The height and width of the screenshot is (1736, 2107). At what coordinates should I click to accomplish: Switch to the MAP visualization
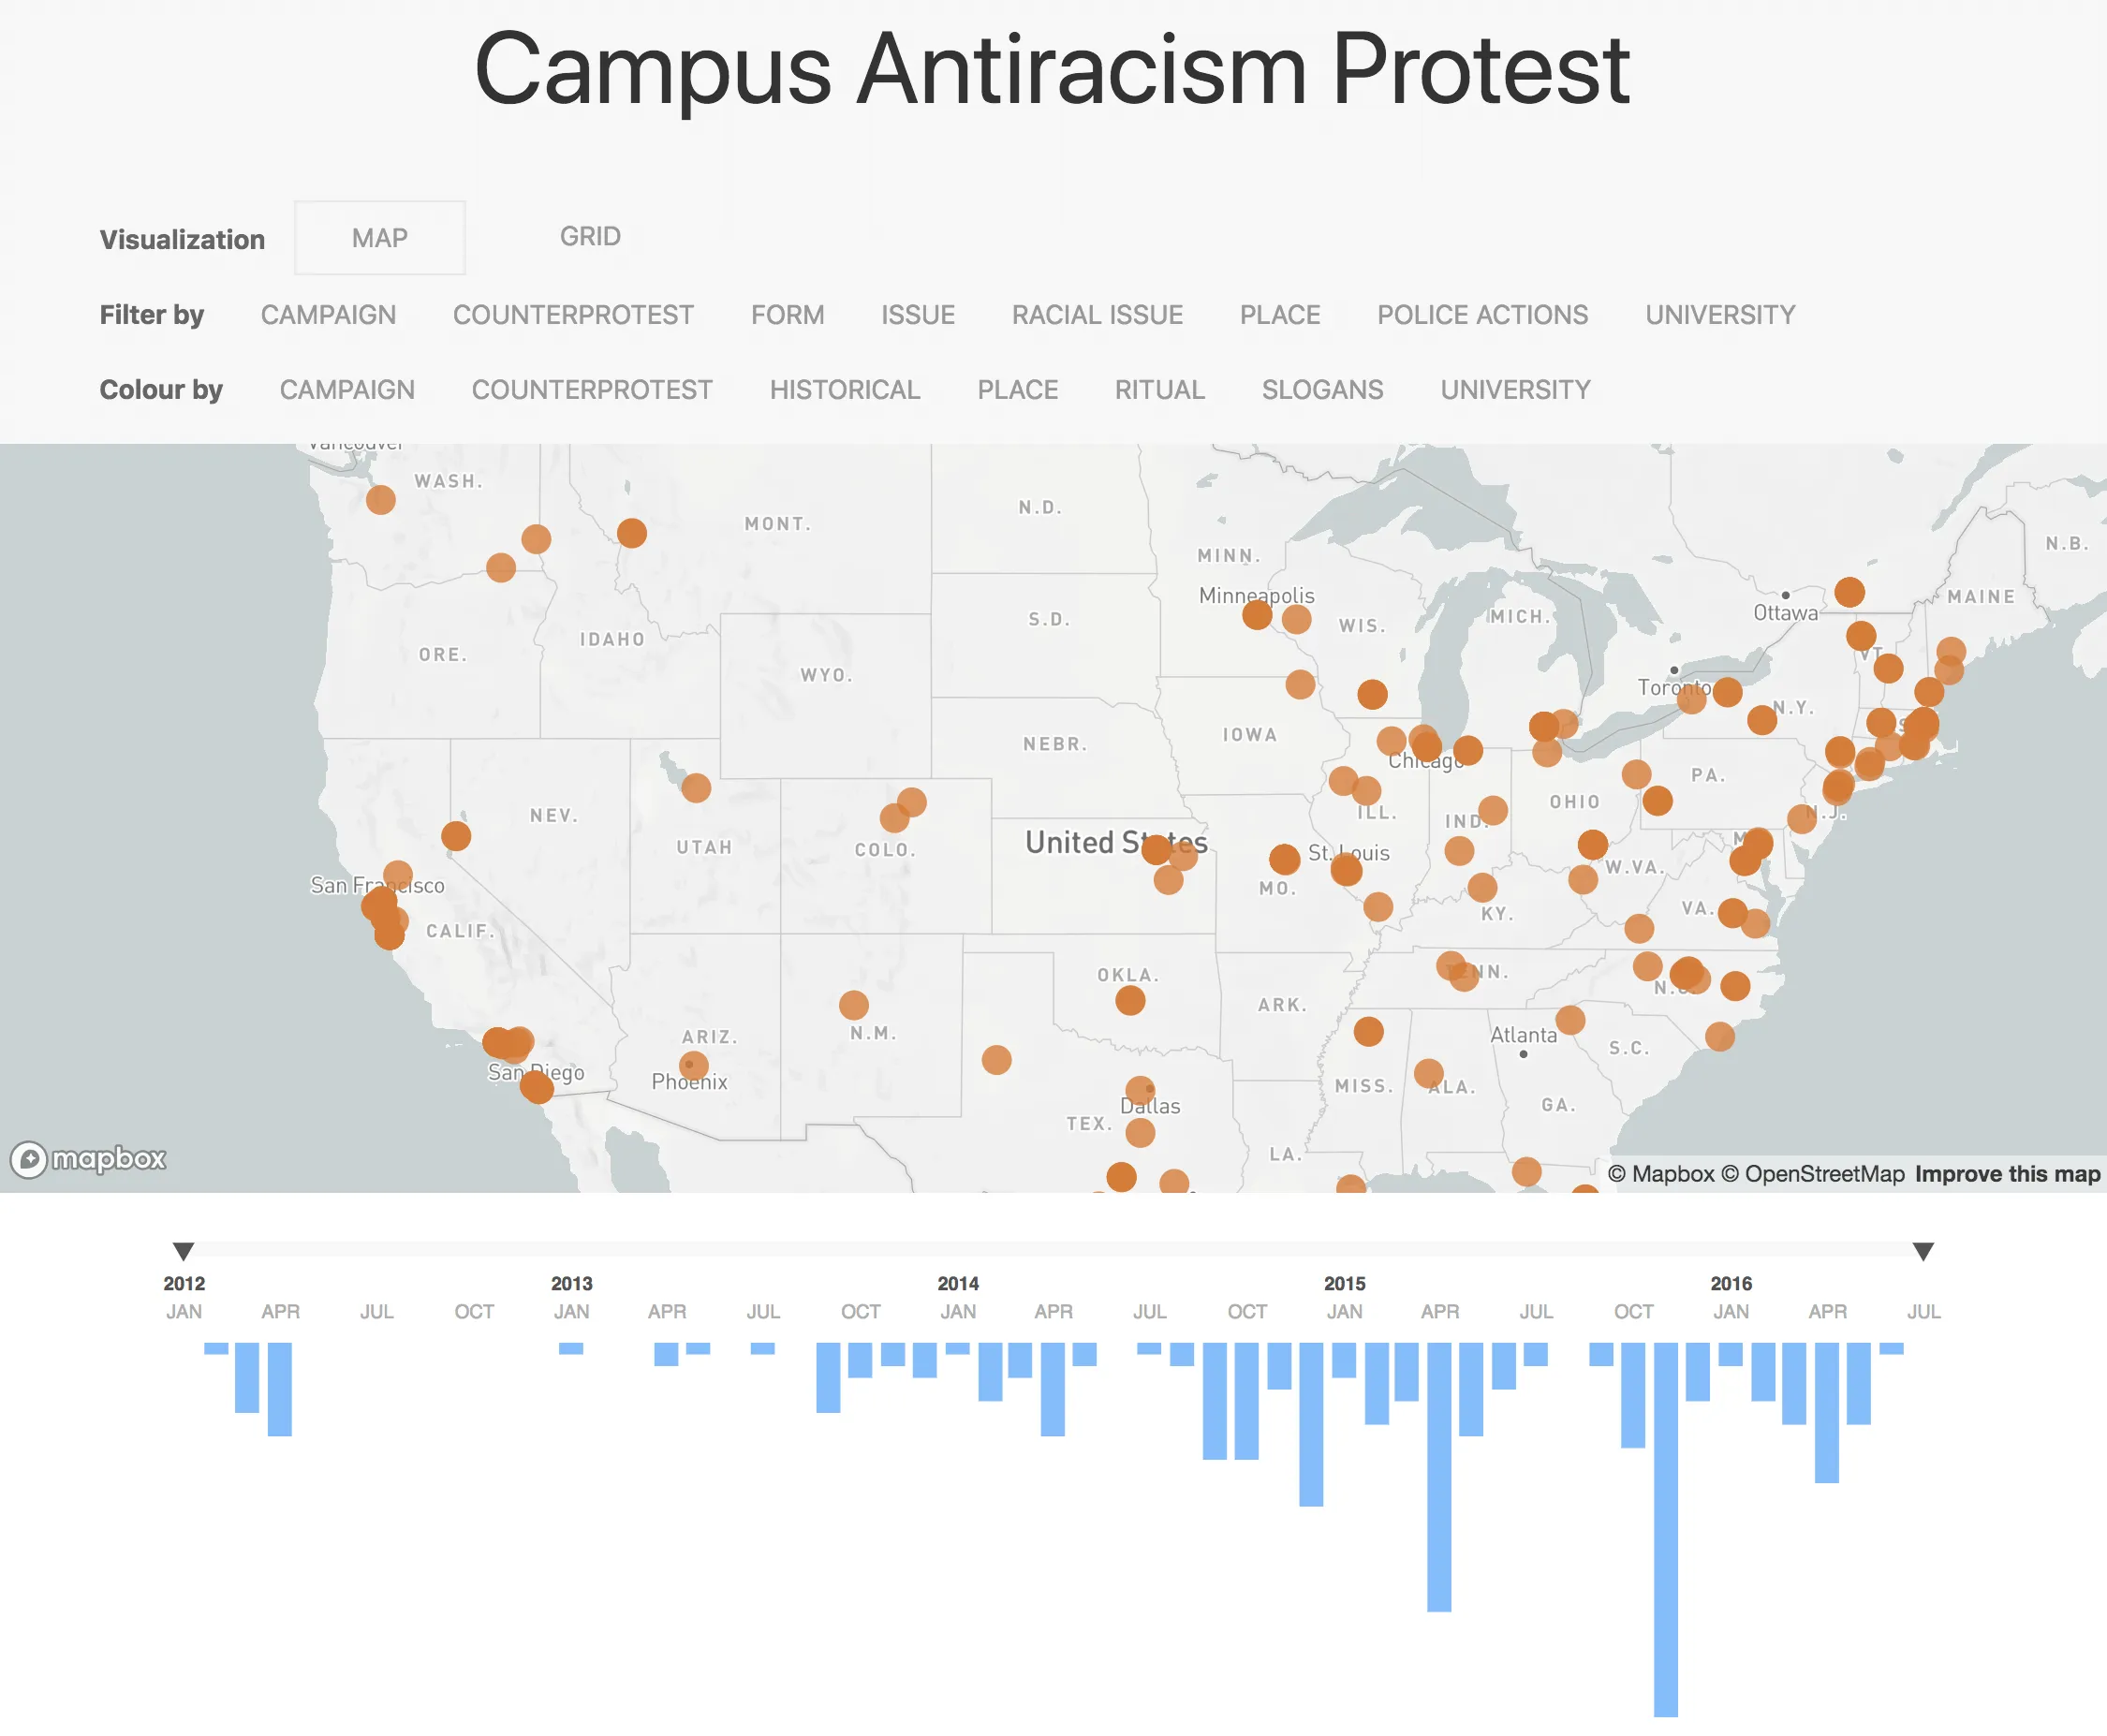pos(379,238)
